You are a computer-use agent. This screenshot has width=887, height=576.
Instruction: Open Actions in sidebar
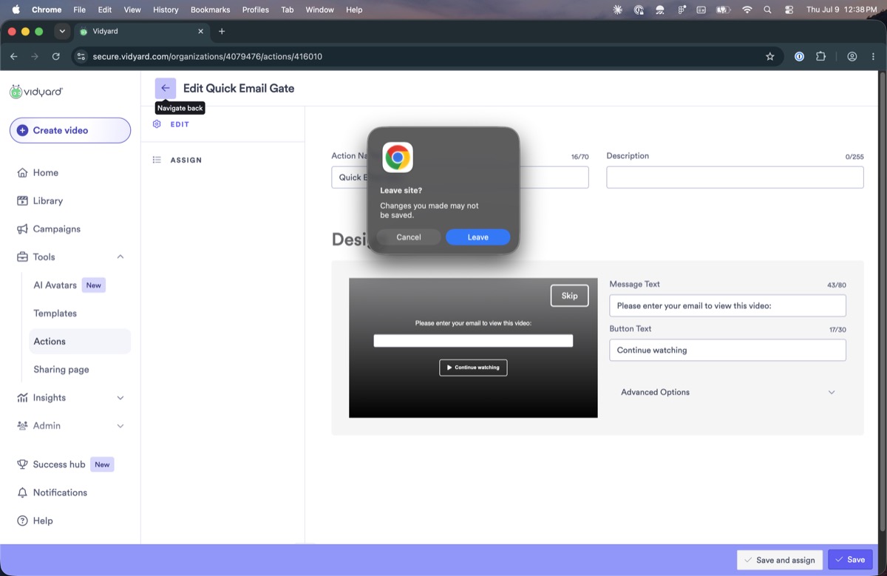80,341
